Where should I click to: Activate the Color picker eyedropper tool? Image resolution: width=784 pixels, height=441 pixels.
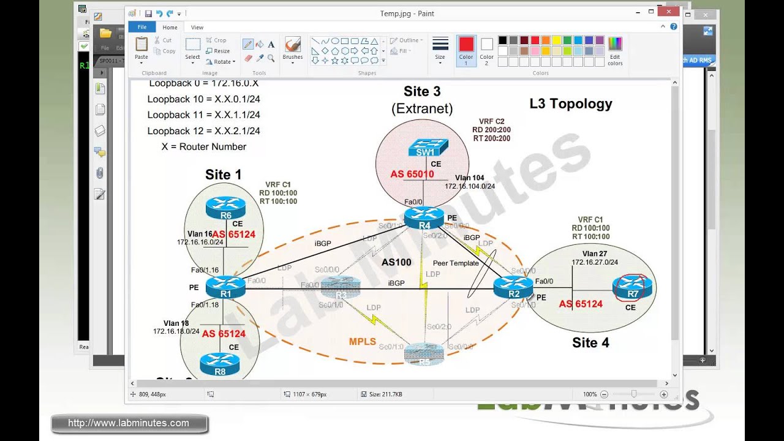point(260,58)
